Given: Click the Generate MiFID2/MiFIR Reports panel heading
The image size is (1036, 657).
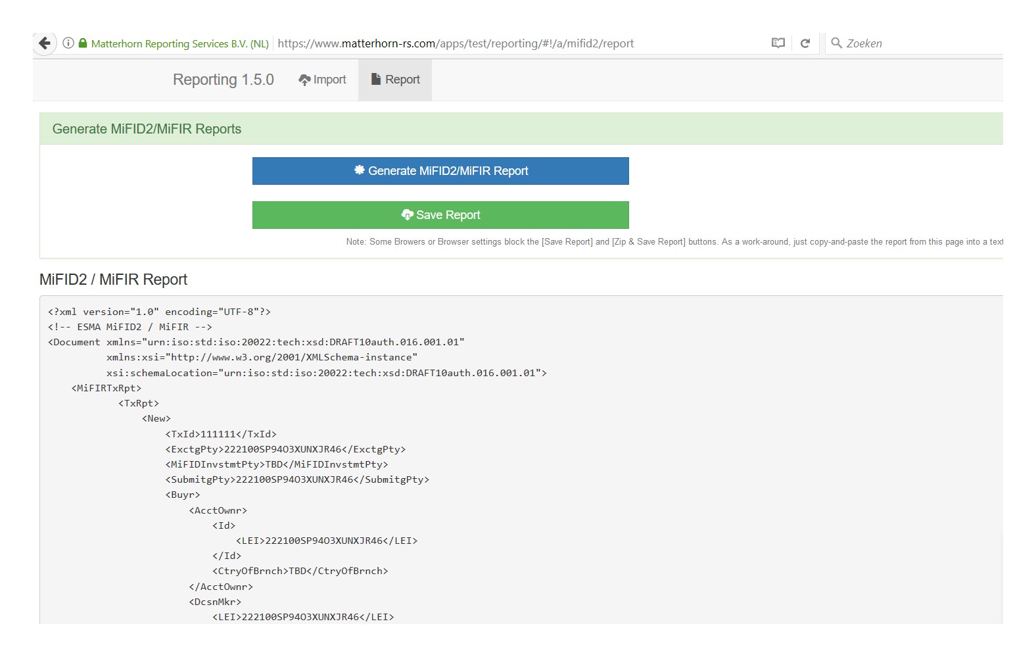Looking at the screenshot, I should (x=147, y=129).
